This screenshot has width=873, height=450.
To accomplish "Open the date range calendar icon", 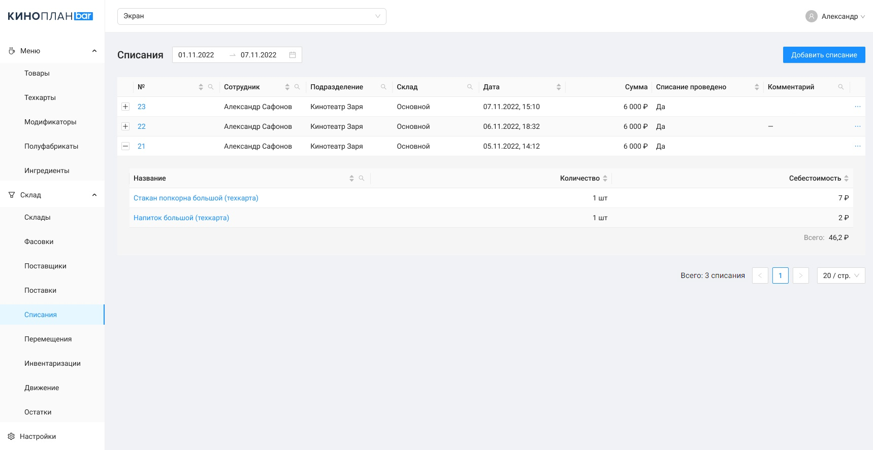I will click(x=293, y=55).
